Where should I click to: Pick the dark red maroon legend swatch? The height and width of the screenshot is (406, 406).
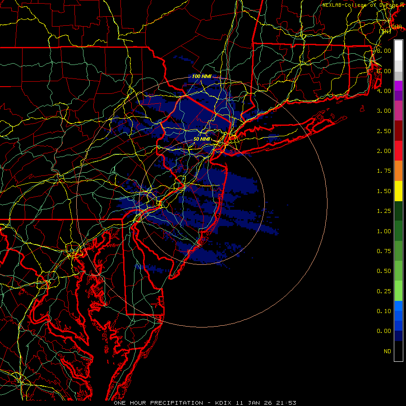coord(398,131)
